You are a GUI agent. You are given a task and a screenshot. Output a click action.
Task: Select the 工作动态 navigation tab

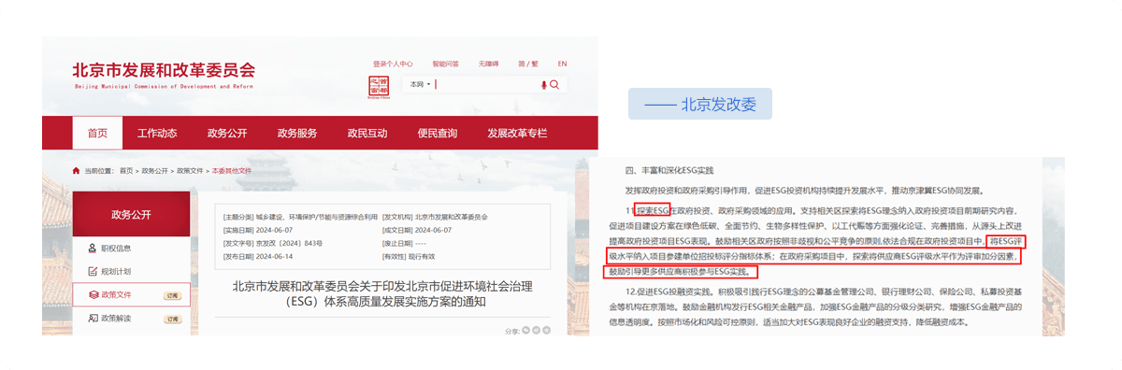point(157,133)
